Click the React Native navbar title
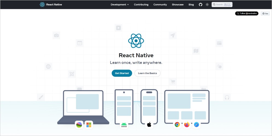 click(x=54, y=4)
